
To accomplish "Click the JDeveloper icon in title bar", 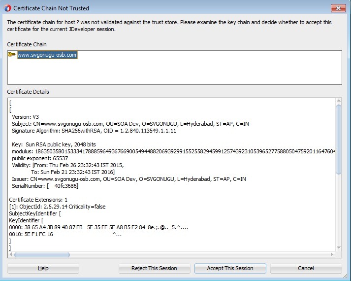I will pyautogui.click(x=7, y=8).
